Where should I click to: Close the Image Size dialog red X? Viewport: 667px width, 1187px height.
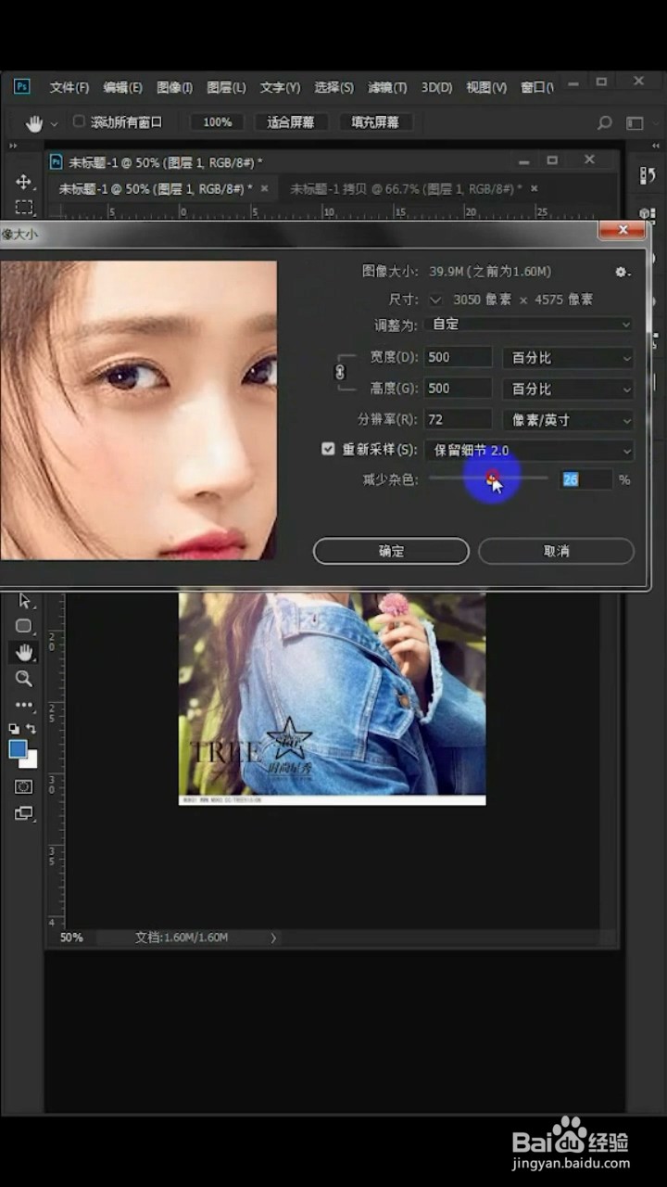[x=622, y=230]
